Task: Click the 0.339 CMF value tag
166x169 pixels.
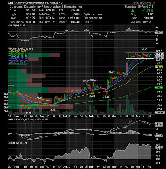Action: point(159,147)
